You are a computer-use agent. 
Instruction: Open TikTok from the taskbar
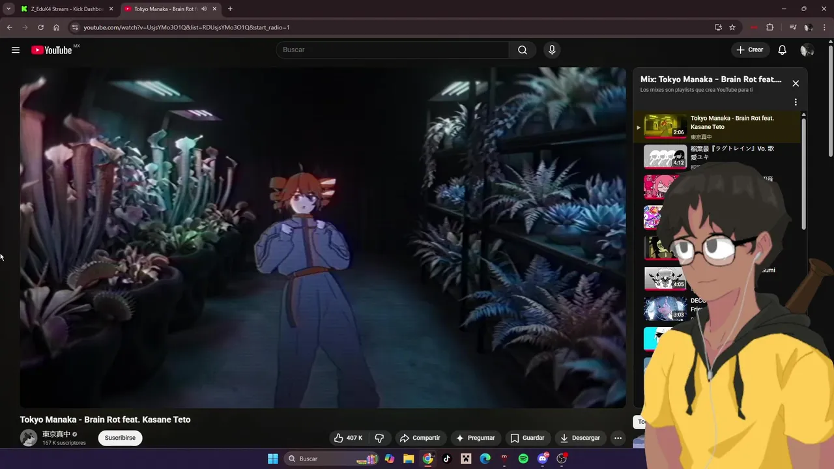(x=447, y=459)
